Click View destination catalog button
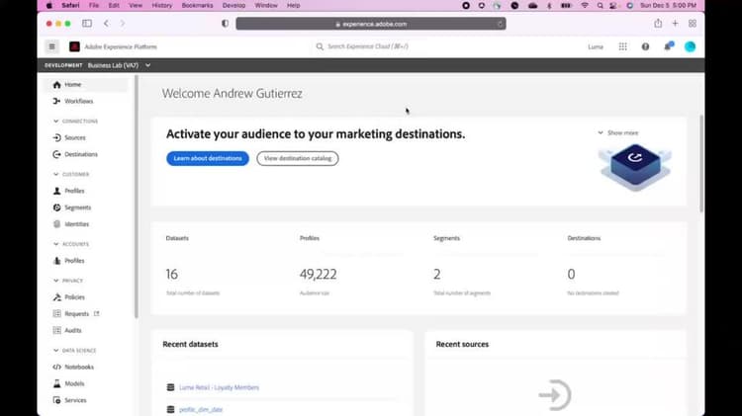This screenshot has width=742, height=416. click(298, 158)
